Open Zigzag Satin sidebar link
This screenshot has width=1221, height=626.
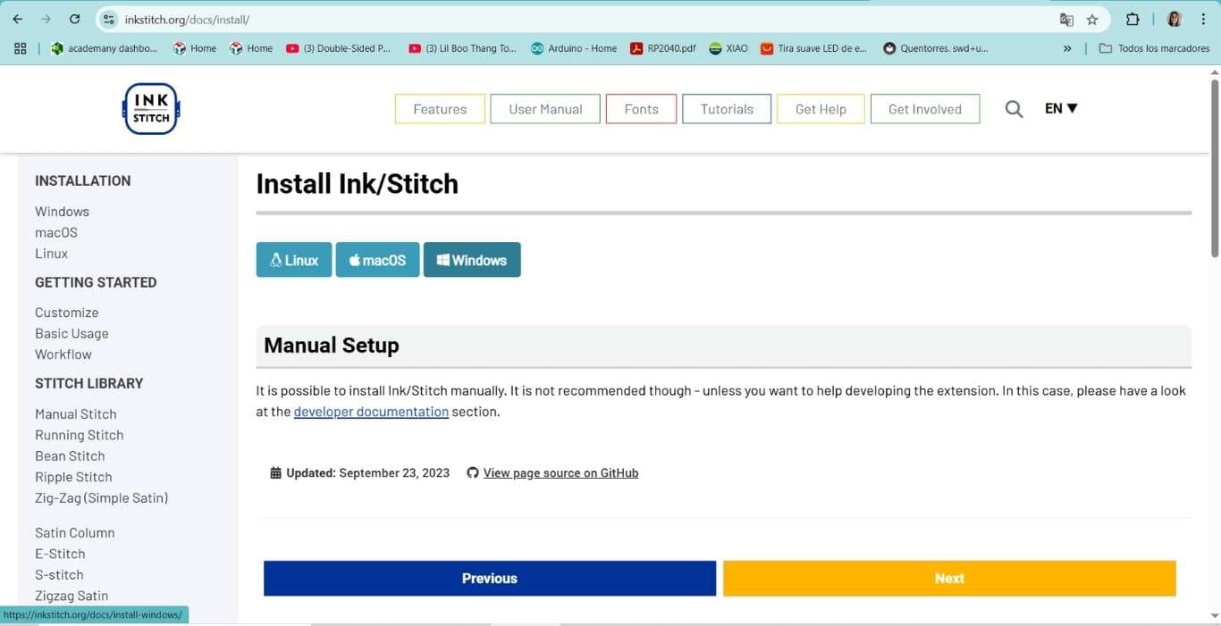click(x=72, y=596)
